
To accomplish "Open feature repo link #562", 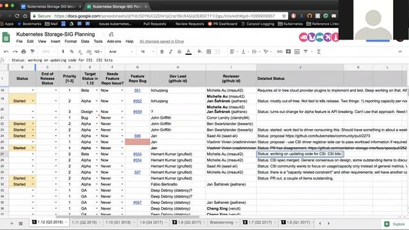I will pos(137,101).
